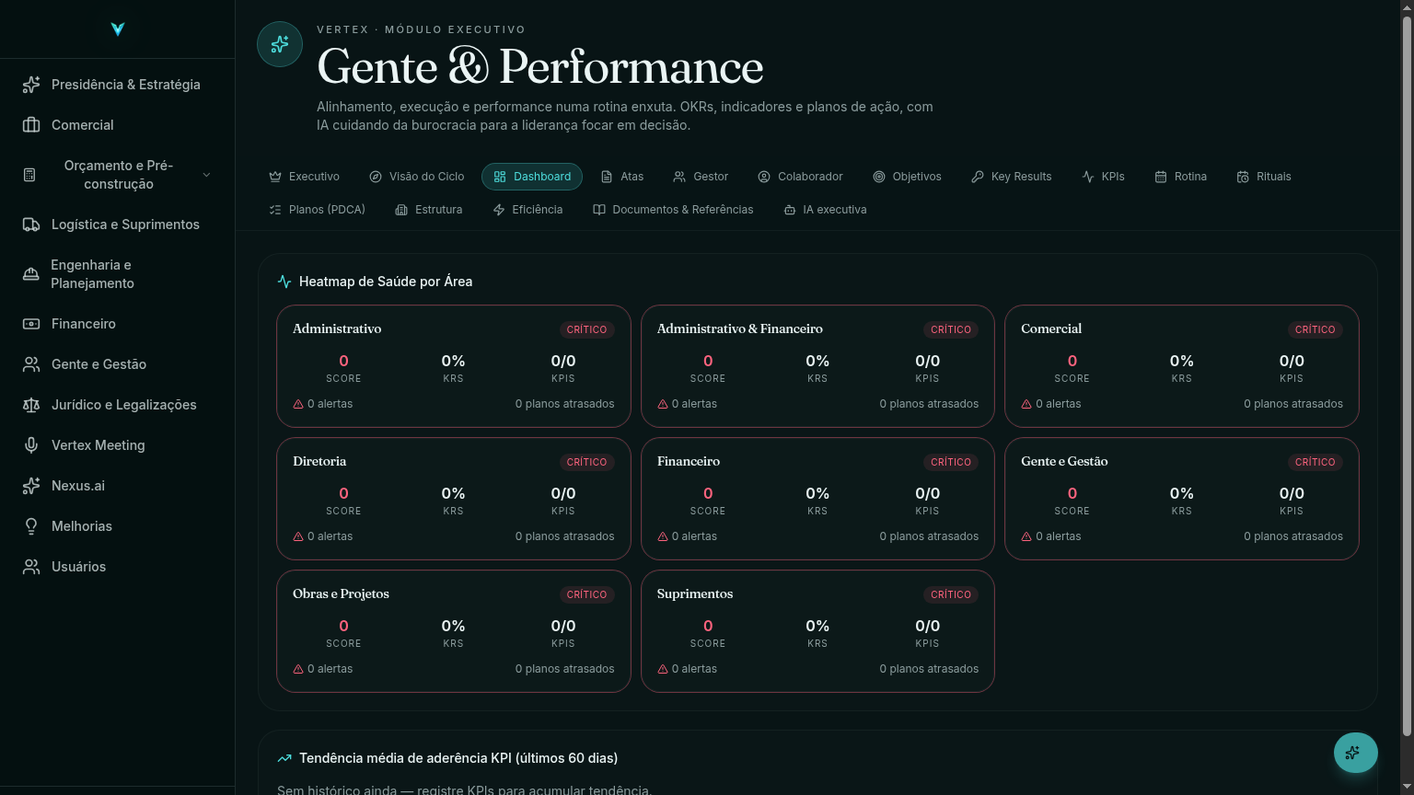Open the Gestor tab
This screenshot has width=1414, height=795.
[701, 177]
